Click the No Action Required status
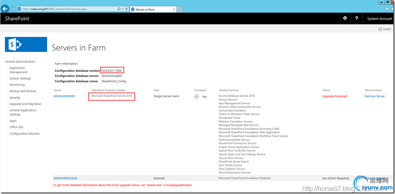The height and width of the screenshot is (194, 395). coord(336,178)
